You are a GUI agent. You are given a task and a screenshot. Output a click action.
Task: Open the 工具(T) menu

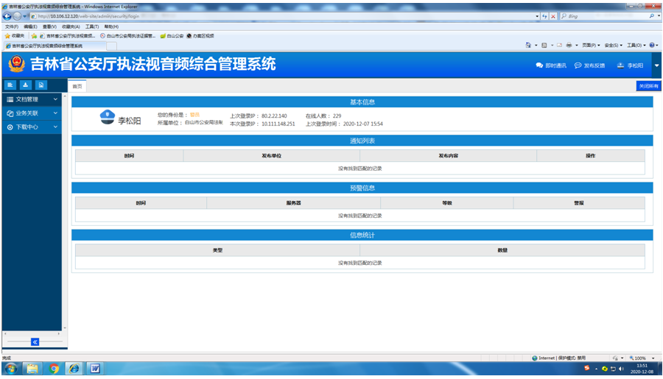pos(92,26)
